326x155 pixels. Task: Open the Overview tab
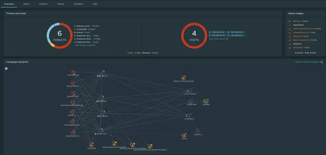[x=9, y=4]
